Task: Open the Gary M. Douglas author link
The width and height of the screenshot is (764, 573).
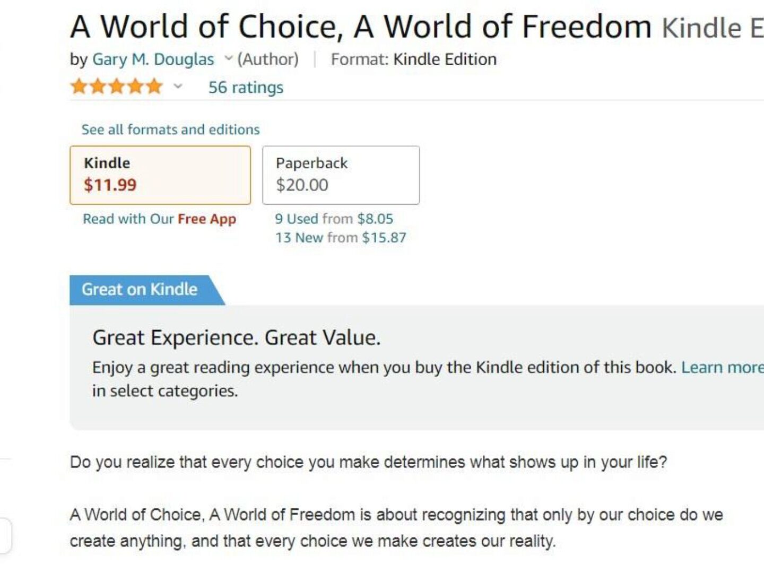Action: [x=153, y=59]
